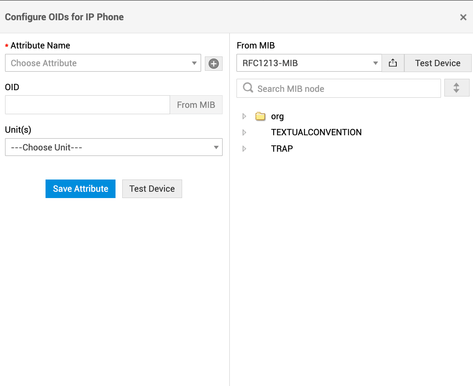Click the org folder icon

coord(261,116)
